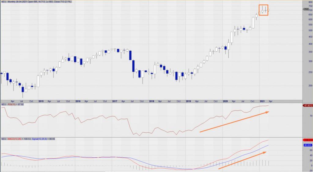Click the red RSI value tag 87.9212
Image resolution: width=313 pixels, height=172 pixels.
tap(307, 106)
